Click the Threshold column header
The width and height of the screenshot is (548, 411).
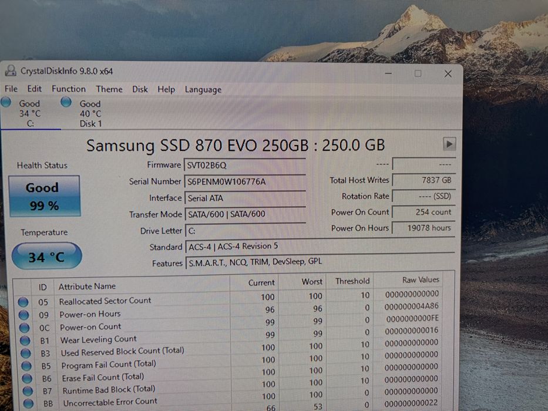(x=349, y=281)
